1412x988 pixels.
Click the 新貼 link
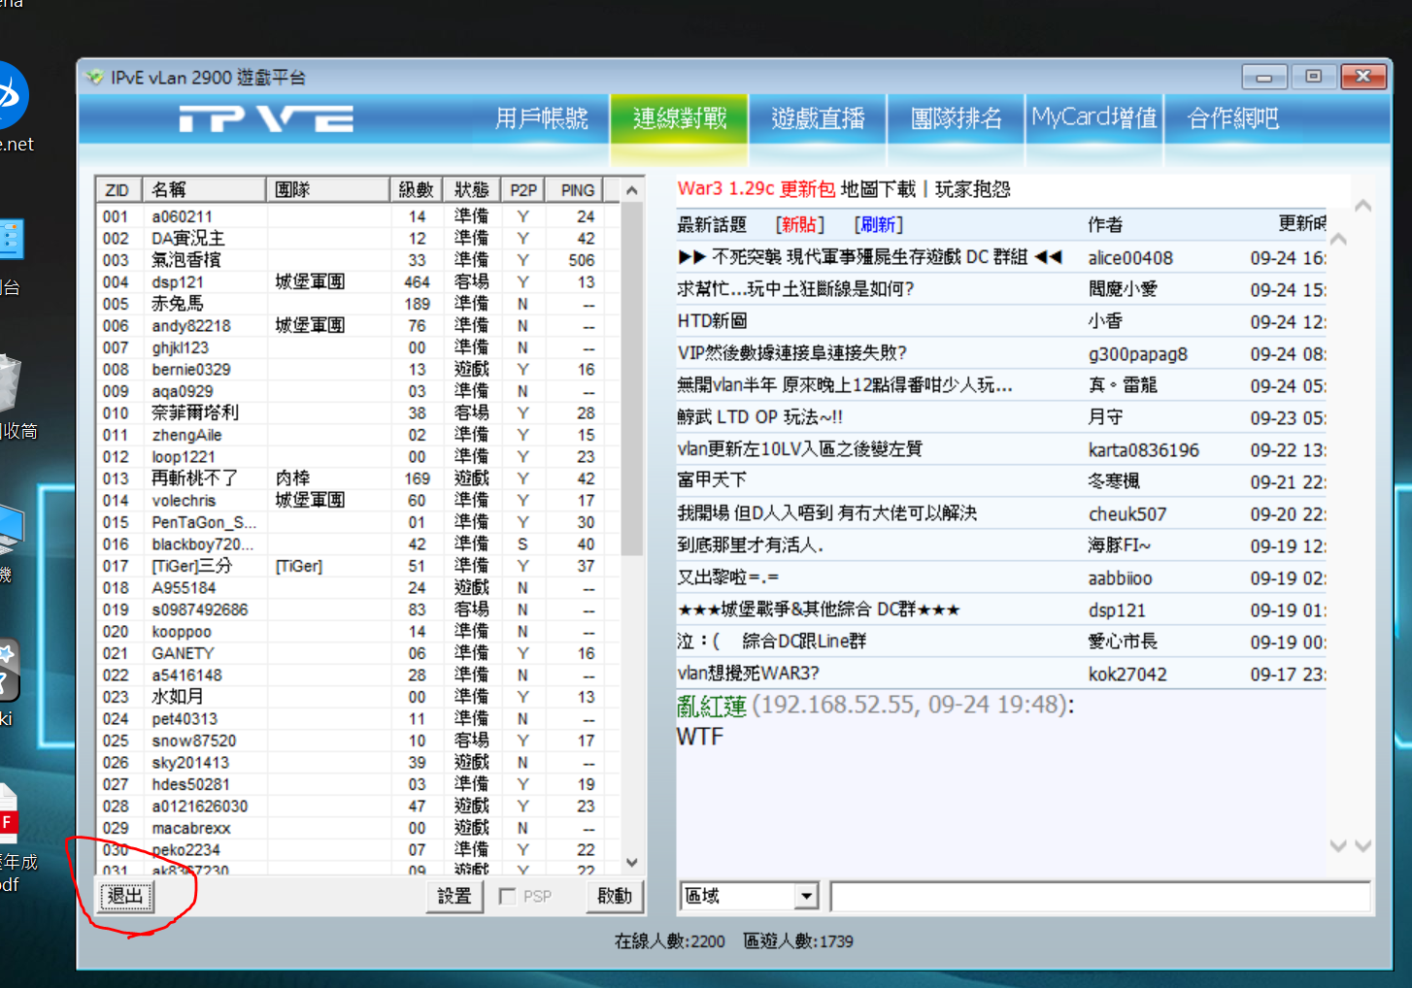[799, 225]
